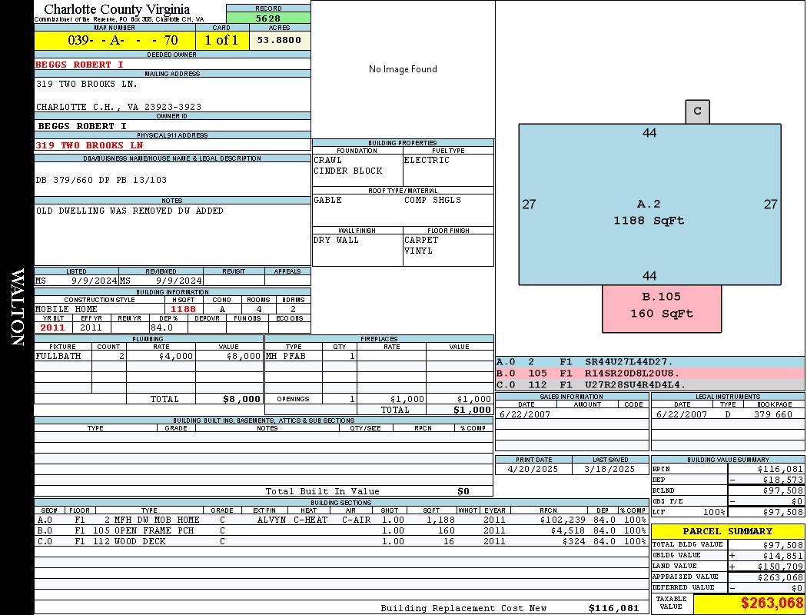Click wall finish DRY WALL
The width and height of the screenshot is (807, 615).
tap(336, 240)
